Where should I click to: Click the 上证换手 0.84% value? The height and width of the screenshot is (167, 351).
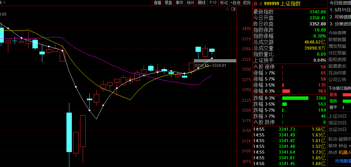click(x=320, y=60)
